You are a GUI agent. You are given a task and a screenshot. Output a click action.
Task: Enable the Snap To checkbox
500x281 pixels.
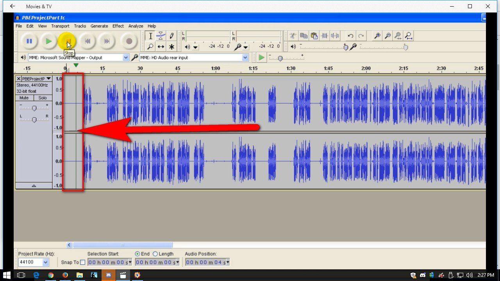click(82, 262)
